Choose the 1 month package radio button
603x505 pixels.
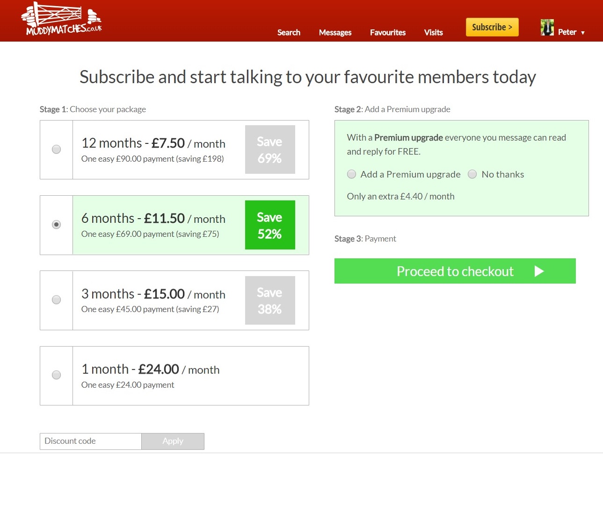[56, 375]
